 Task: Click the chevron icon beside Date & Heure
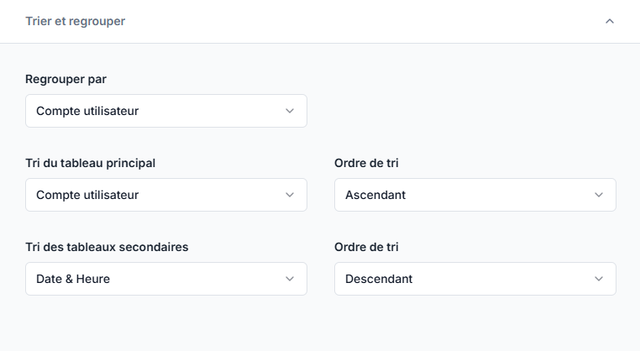(x=290, y=279)
